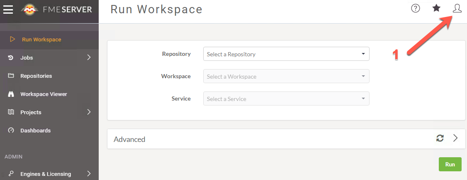Expand the Jobs submenu arrow
Viewport: 467px width, 180px height.
click(89, 58)
